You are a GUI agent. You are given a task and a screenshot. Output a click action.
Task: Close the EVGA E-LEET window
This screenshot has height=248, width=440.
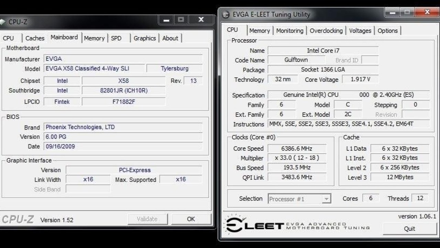pyautogui.click(x=427, y=13)
